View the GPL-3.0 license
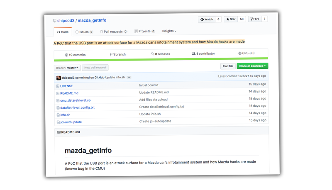 click(246, 53)
